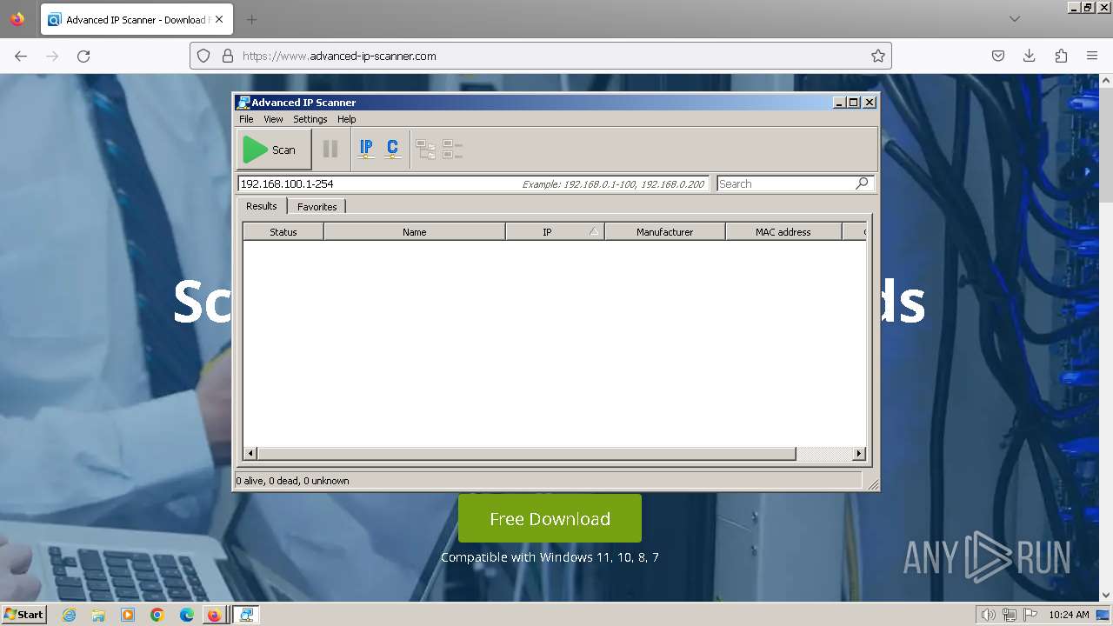The image size is (1113, 626).
Task: Click the shield tracking protection icon
Action: click(203, 56)
